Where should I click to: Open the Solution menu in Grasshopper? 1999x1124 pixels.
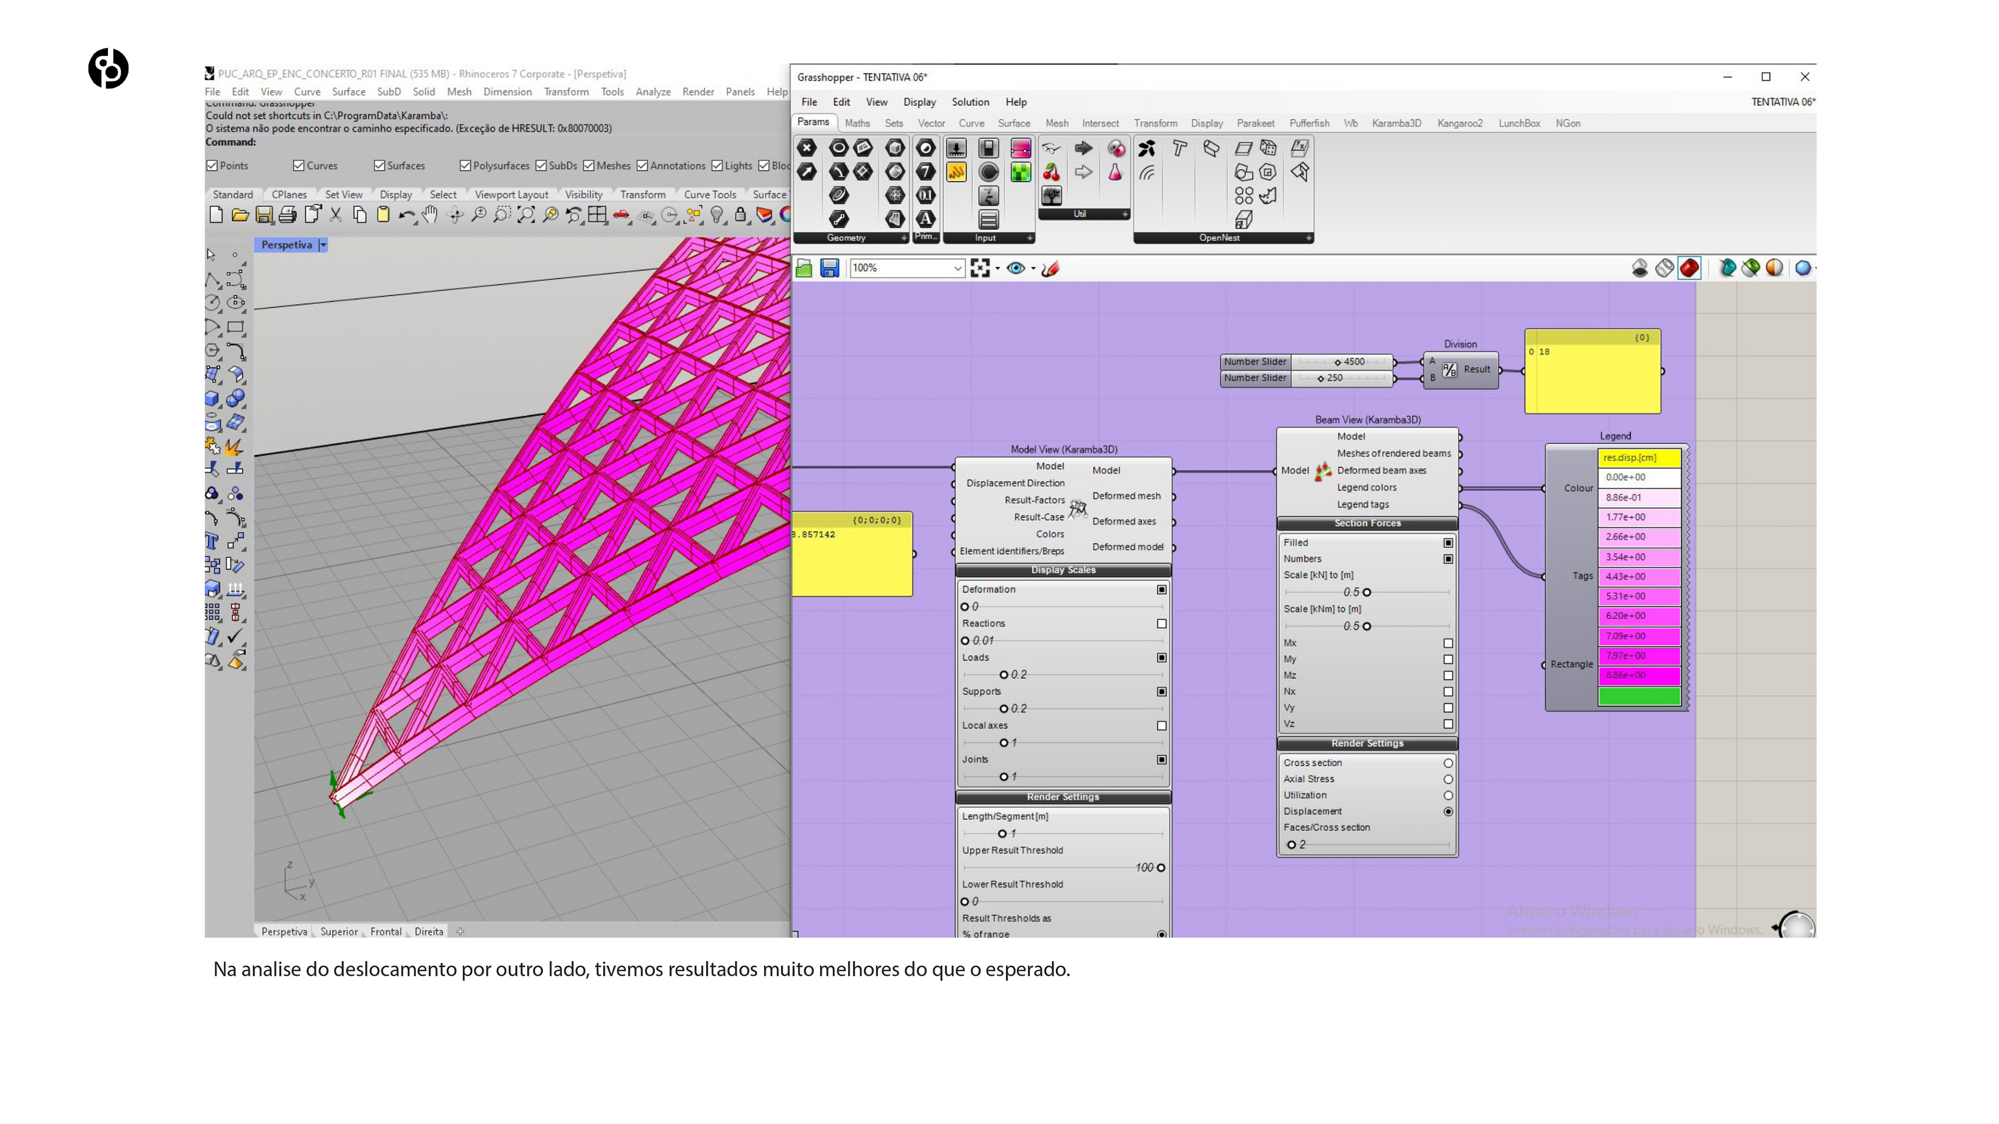(x=970, y=103)
